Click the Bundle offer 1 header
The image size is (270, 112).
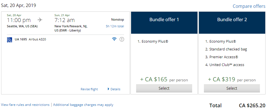pyautogui.click(x=164, y=20)
